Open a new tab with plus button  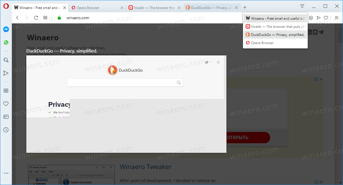coord(245,8)
